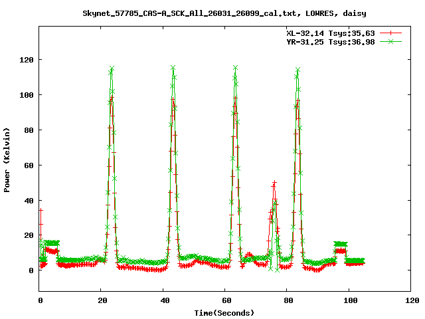This screenshot has height=319, width=425.
Task: Click the red plus legend marker
Action: 390,33
